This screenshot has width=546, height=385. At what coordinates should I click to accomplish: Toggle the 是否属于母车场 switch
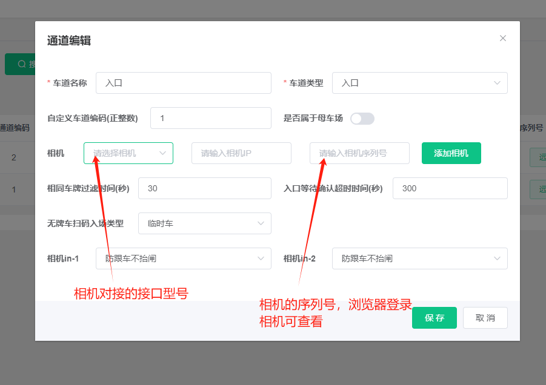coord(362,119)
